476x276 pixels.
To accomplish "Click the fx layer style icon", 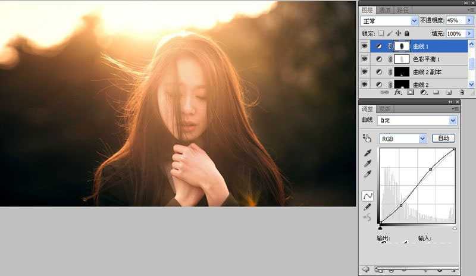I will (399, 93).
